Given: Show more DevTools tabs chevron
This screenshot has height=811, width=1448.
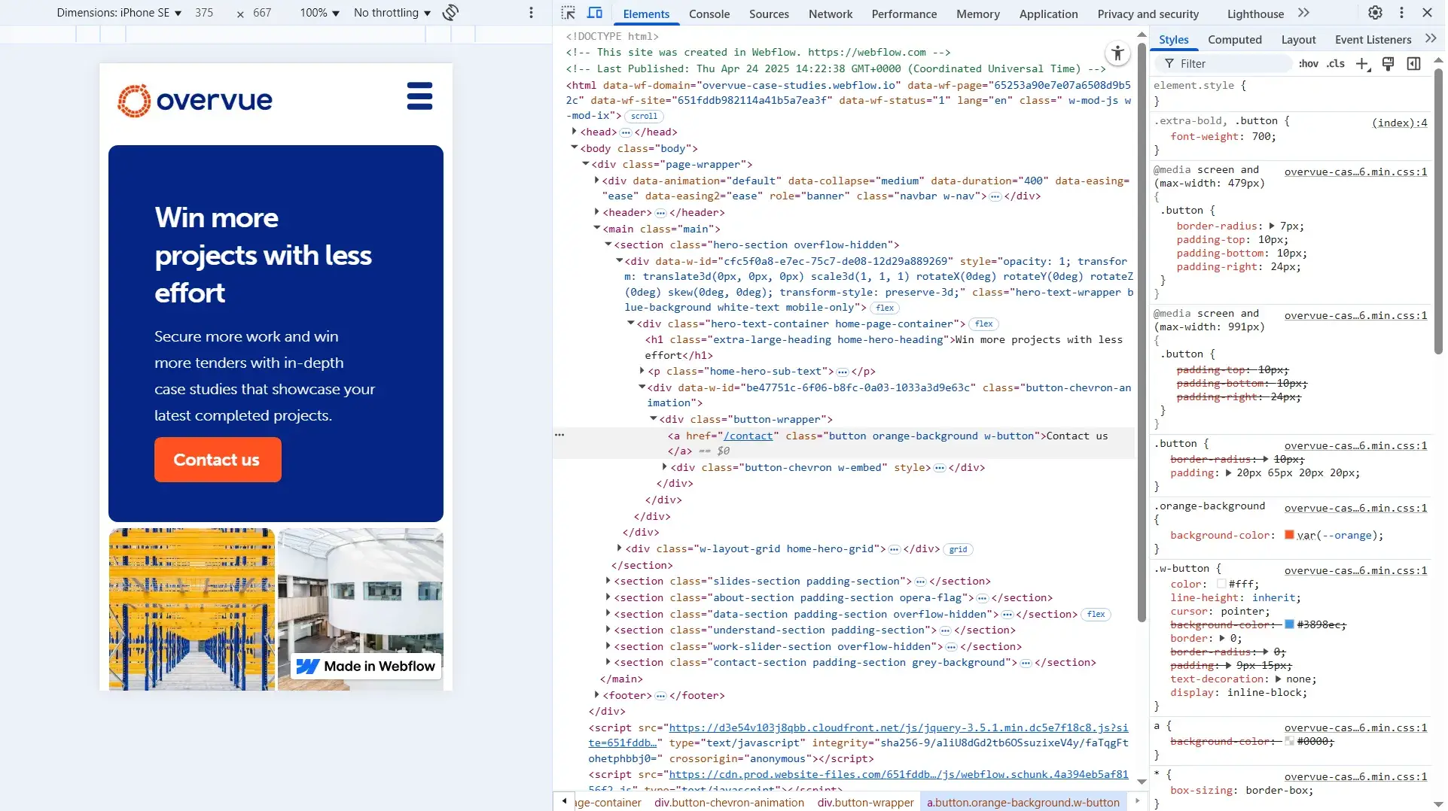Looking at the screenshot, I should point(1304,13).
